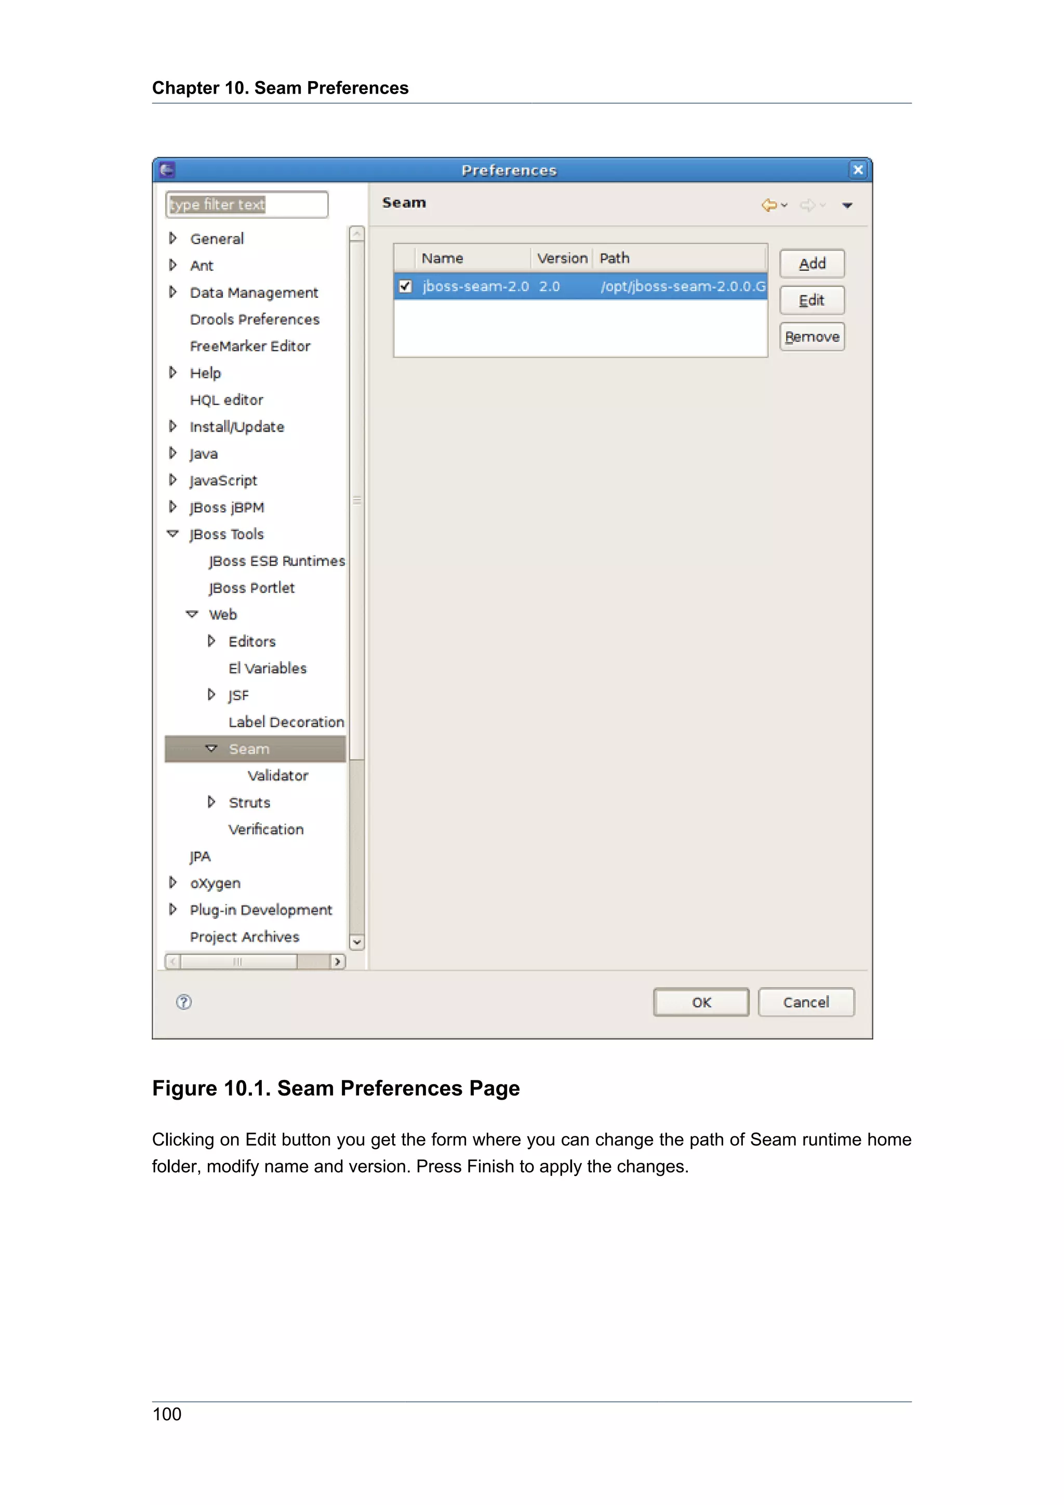Image resolution: width=1064 pixels, height=1505 pixels.
Task: Select El Variables in the tree
Action: [x=268, y=668]
